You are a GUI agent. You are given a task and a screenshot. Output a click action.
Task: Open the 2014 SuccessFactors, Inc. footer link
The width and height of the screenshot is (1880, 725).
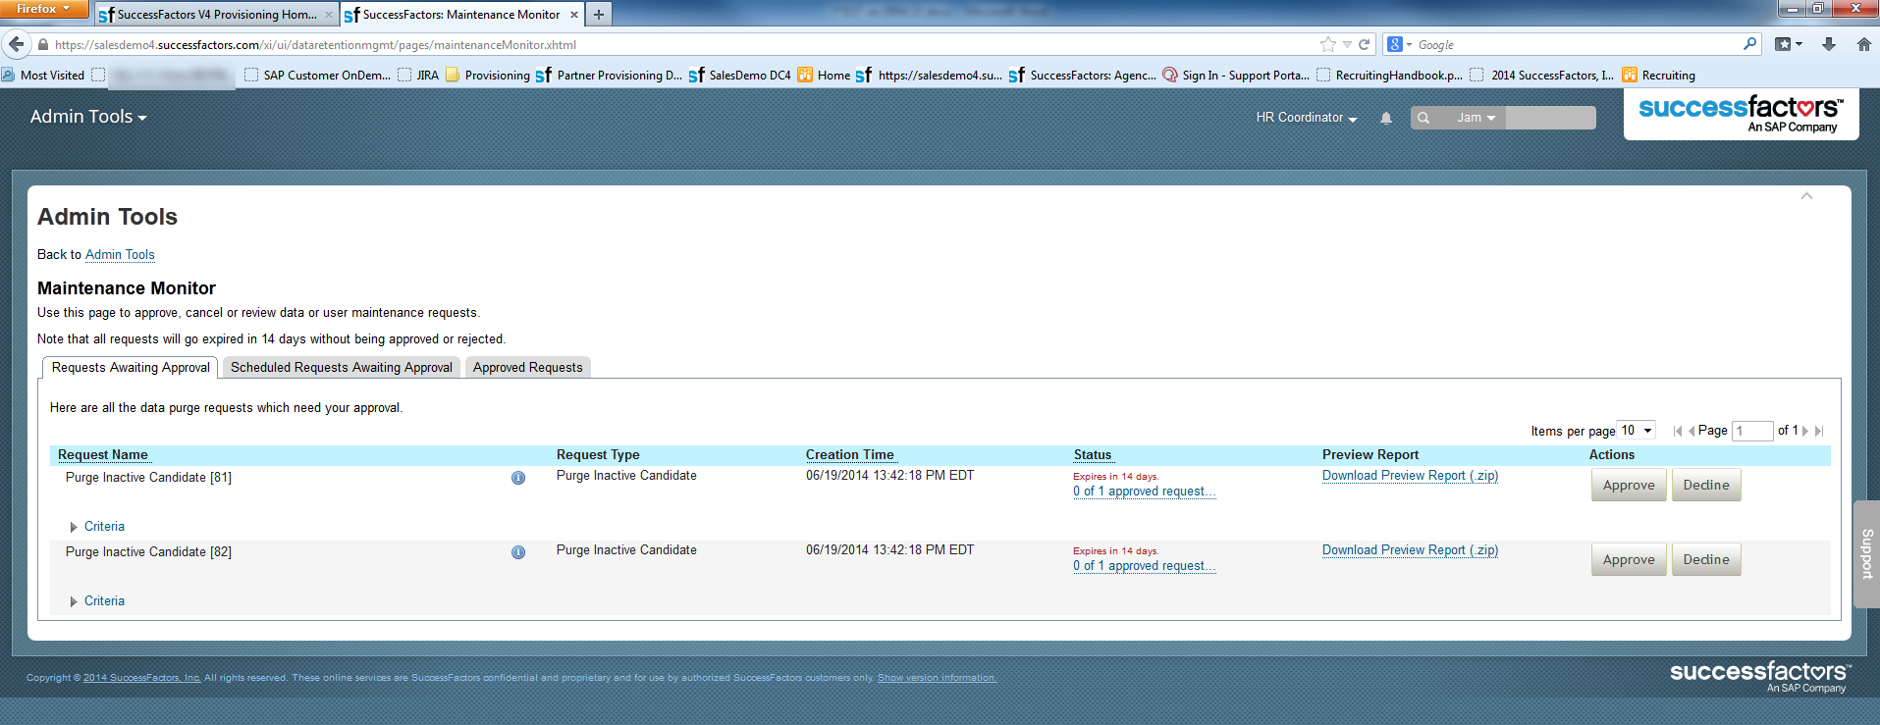point(142,678)
